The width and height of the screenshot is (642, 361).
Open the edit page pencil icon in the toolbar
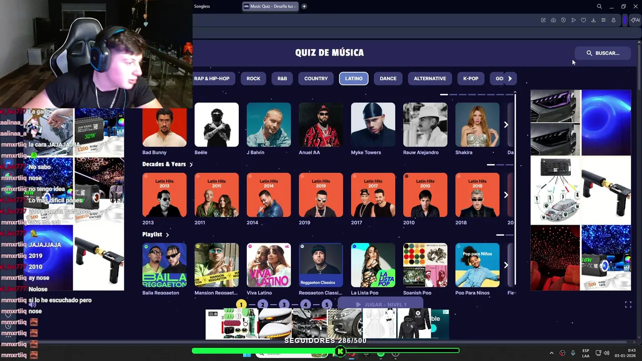tap(543, 20)
